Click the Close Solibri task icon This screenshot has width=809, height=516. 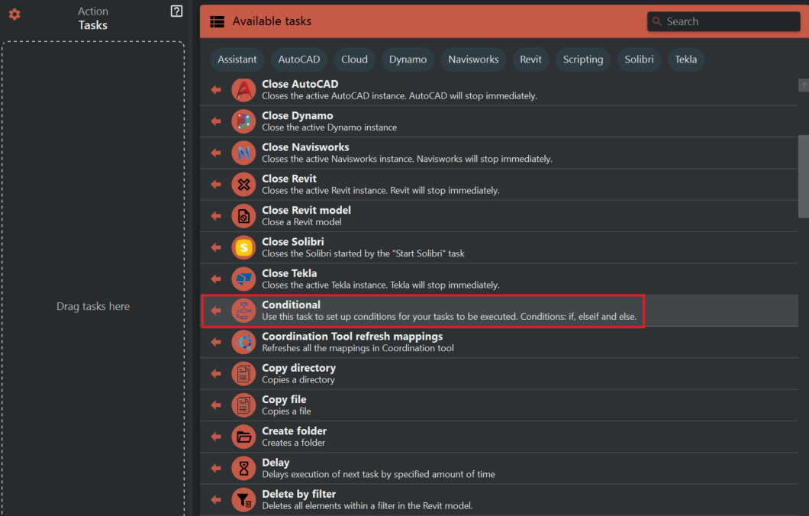click(243, 247)
